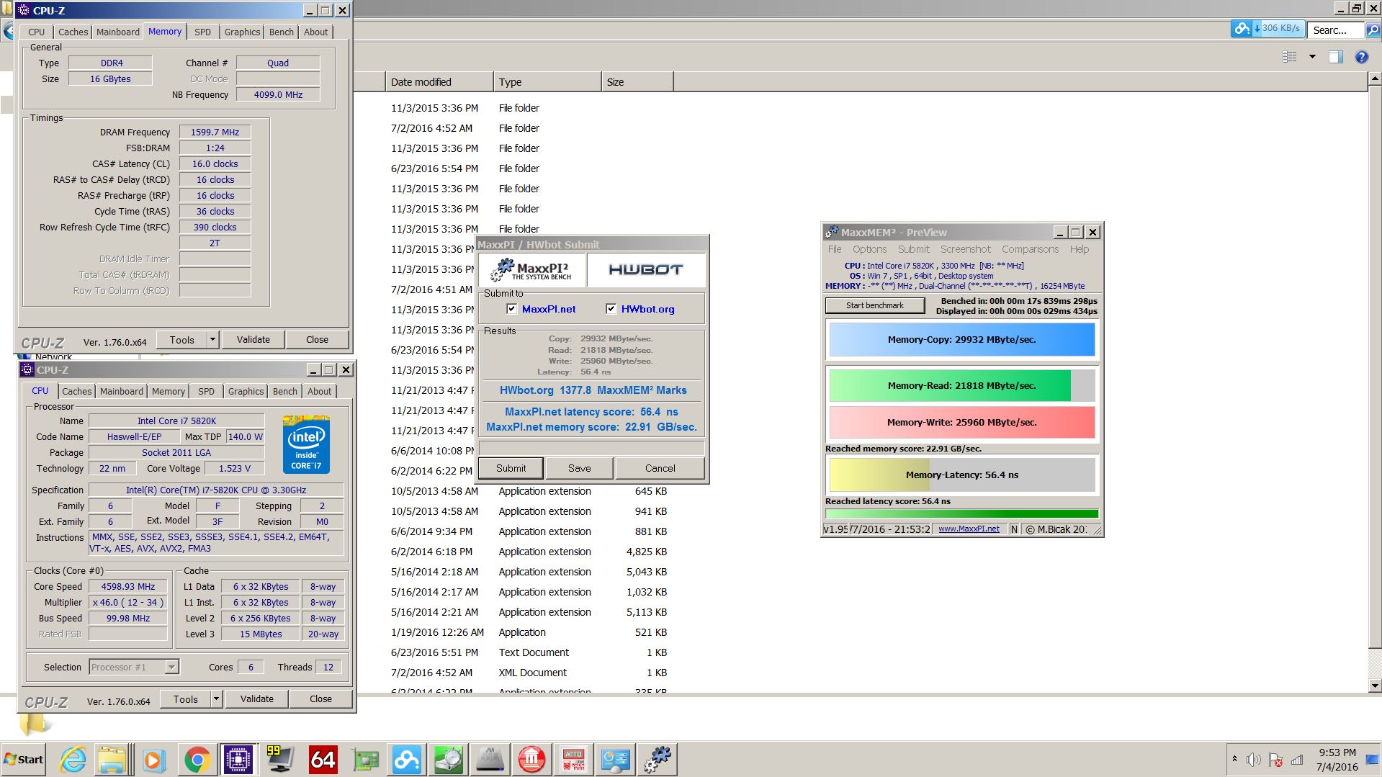The width and height of the screenshot is (1382, 777).
Task: Click Explorer vertical scrollbar down arrow
Action: tap(1374, 686)
